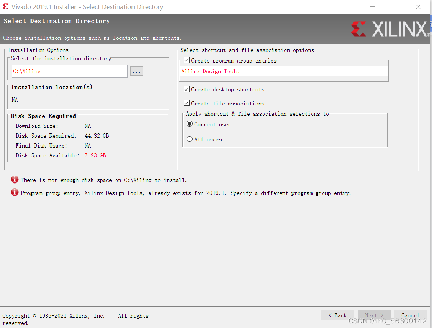Image resolution: width=432 pixels, height=328 pixels.
Task: Click the Xilinx logo in the header
Action: [x=391, y=29]
